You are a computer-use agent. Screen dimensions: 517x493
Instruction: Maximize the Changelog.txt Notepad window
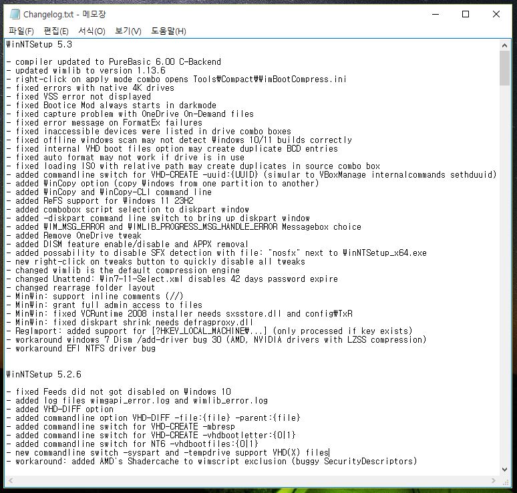click(x=466, y=14)
